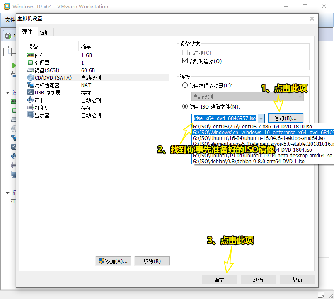The height and width of the screenshot is (299, 334).
Task: Pick debian-9.8.0-arm64-DVD-1.iso entry
Action: coord(263,162)
